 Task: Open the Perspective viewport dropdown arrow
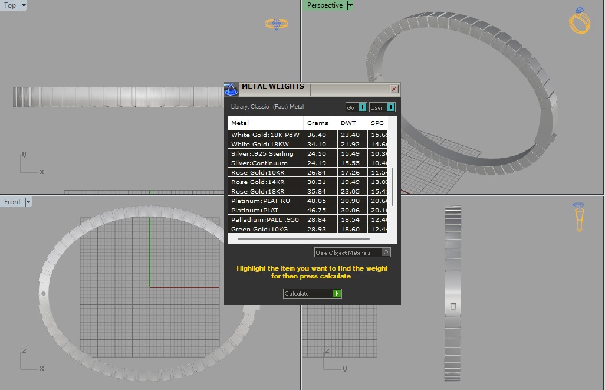point(350,5)
